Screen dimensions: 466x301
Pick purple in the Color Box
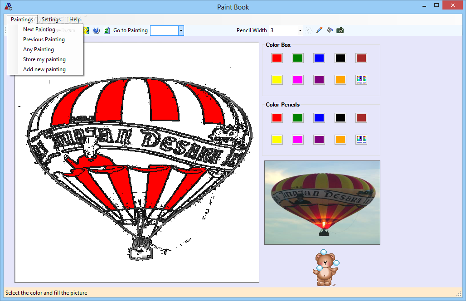tap(319, 80)
